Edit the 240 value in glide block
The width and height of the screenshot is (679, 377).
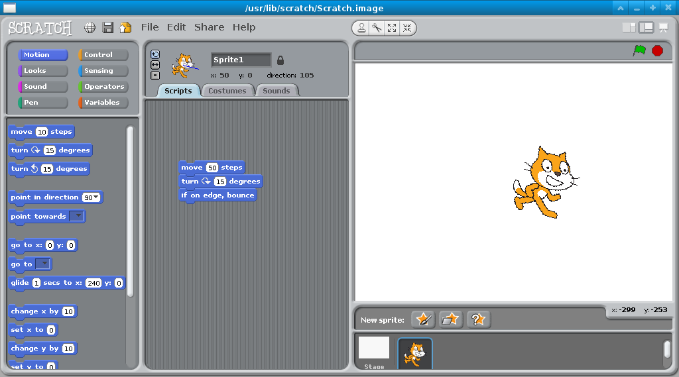93,283
